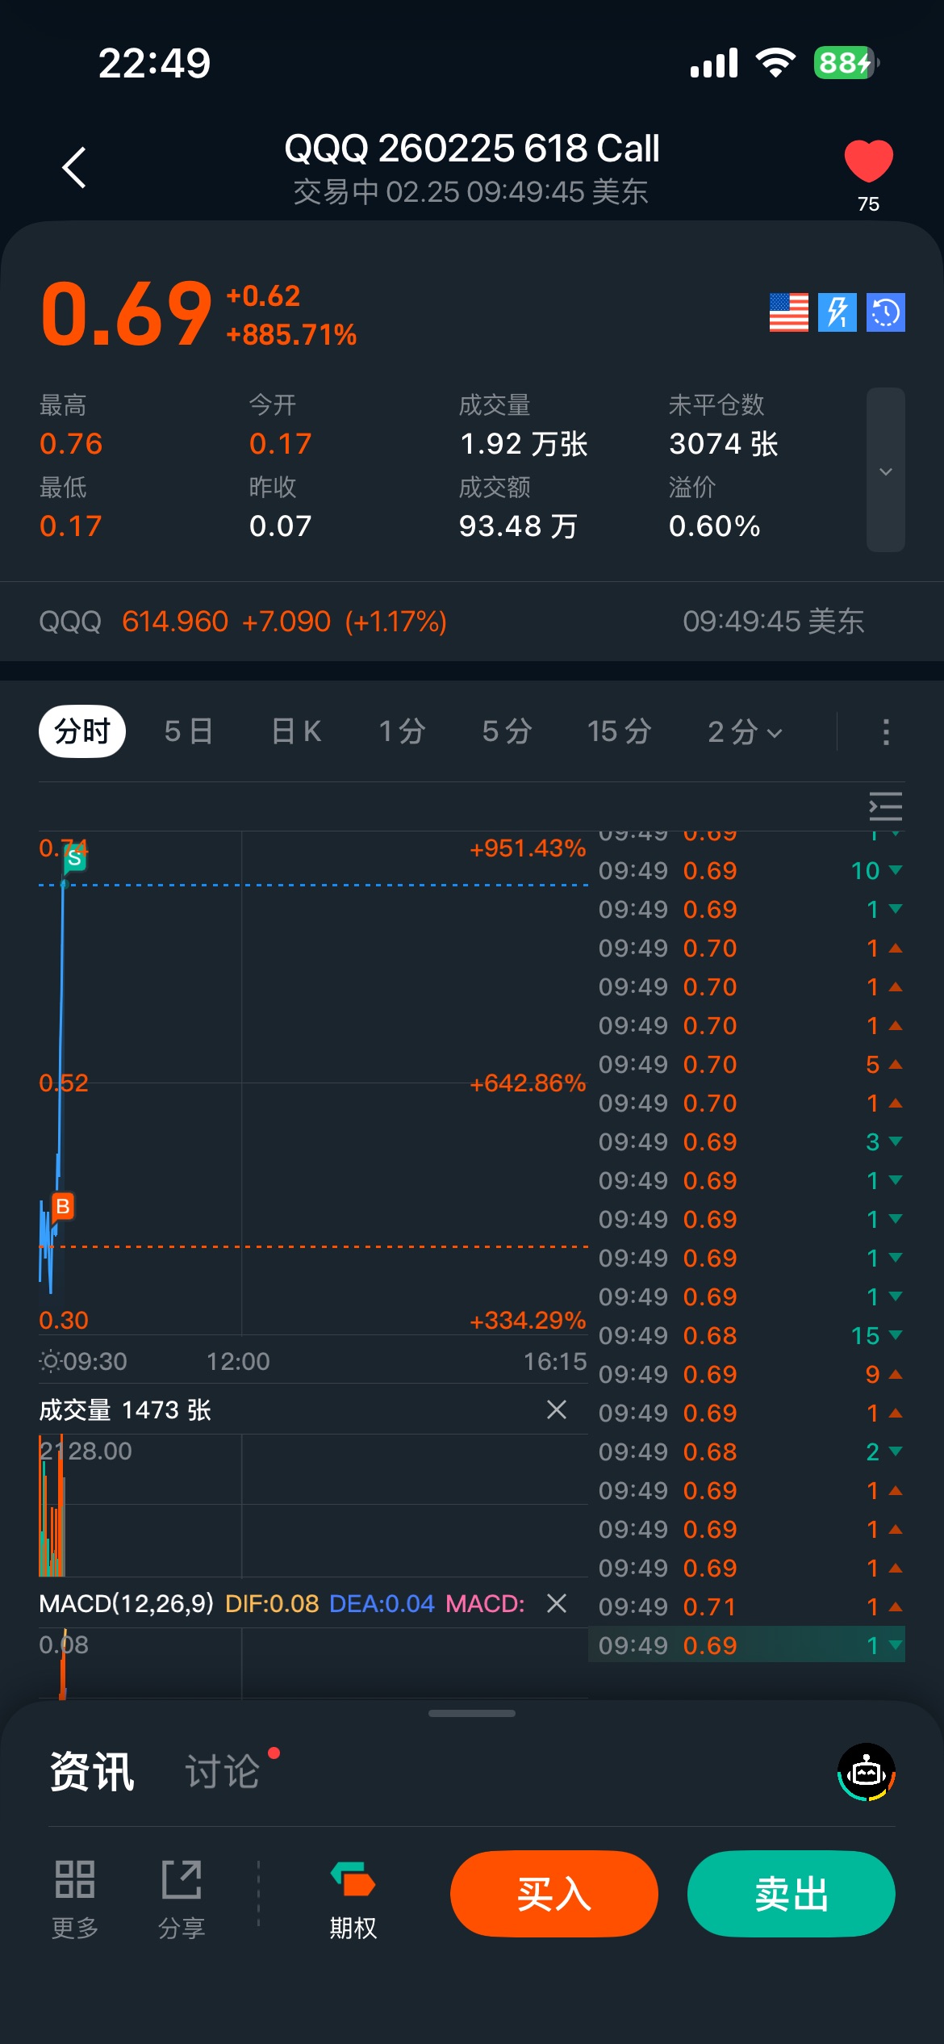
Task: Close the 成交量 volume indicator
Action: pyautogui.click(x=557, y=1409)
